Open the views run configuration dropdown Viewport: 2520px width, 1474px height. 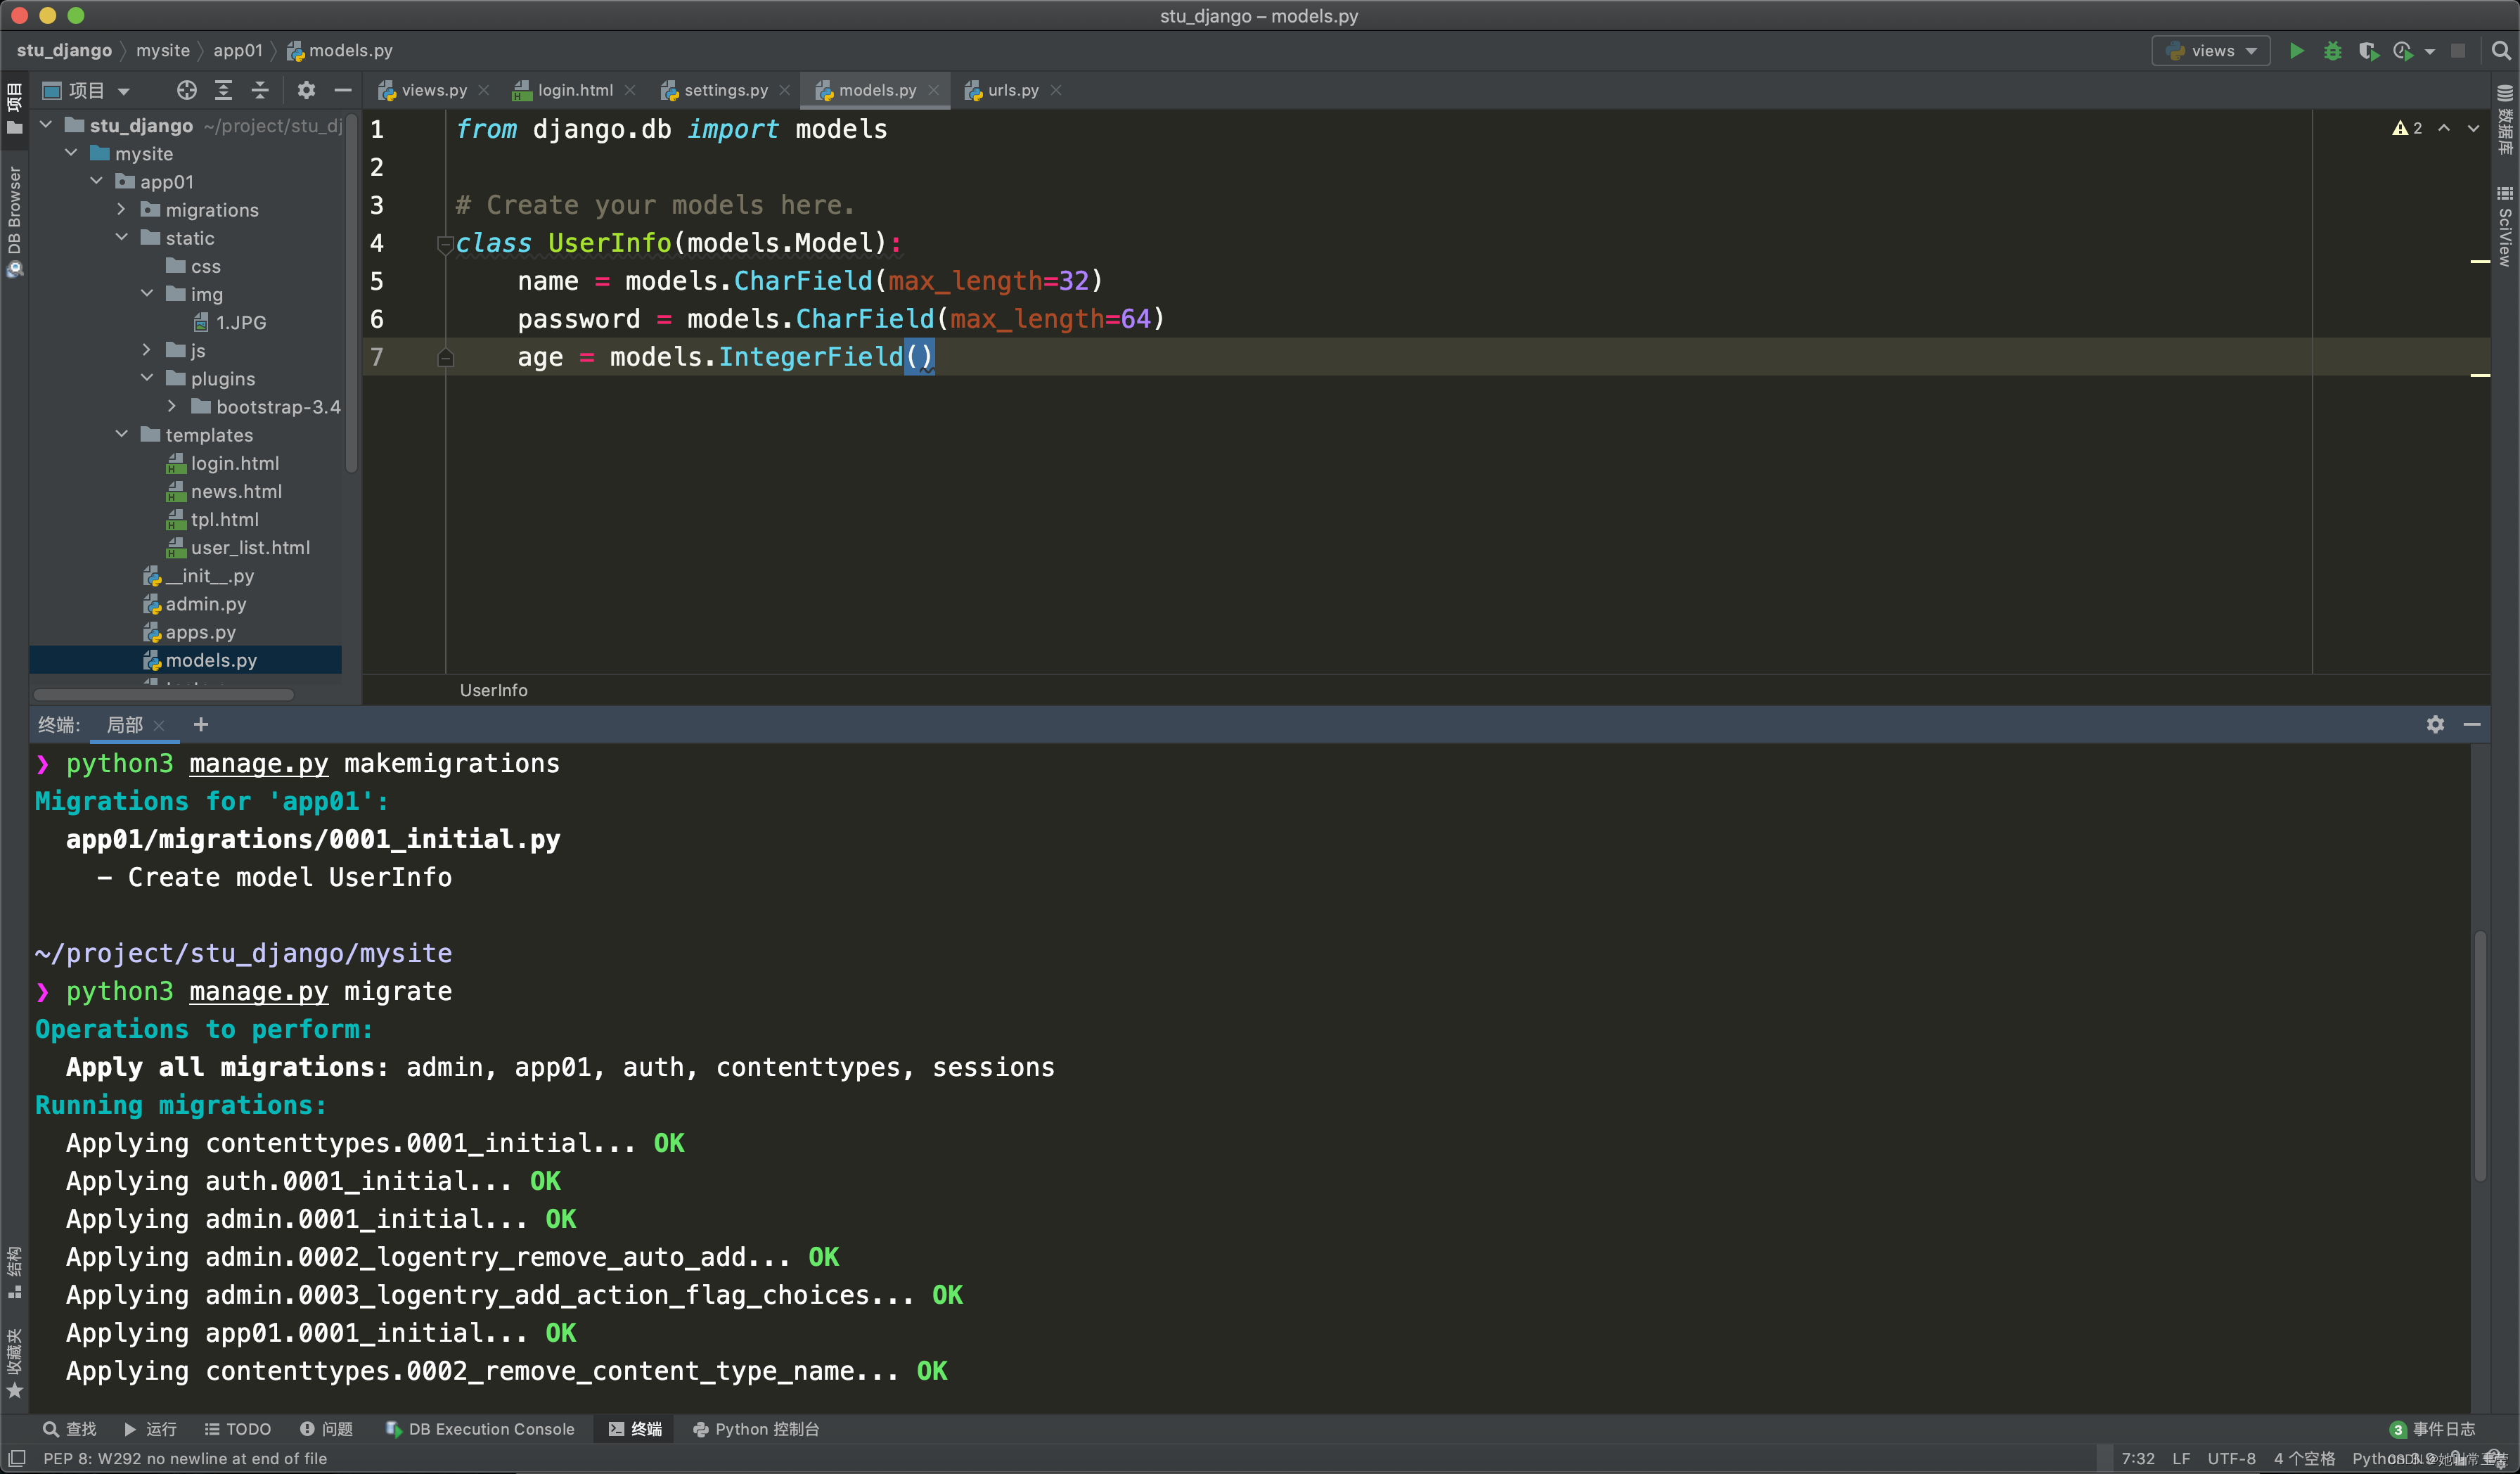click(2210, 51)
